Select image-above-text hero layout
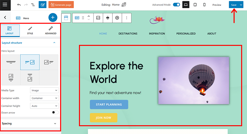247x134 pixels. [11, 77]
